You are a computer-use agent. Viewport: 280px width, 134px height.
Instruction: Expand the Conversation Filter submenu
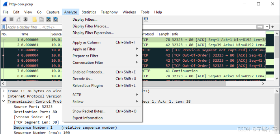(x=102, y=63)
